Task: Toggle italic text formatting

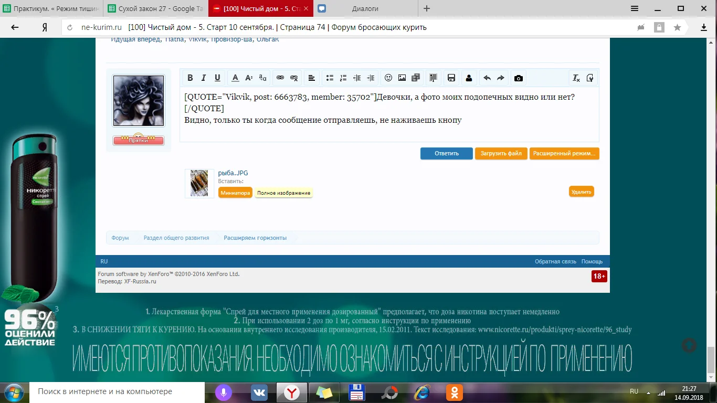Action: 204,78
